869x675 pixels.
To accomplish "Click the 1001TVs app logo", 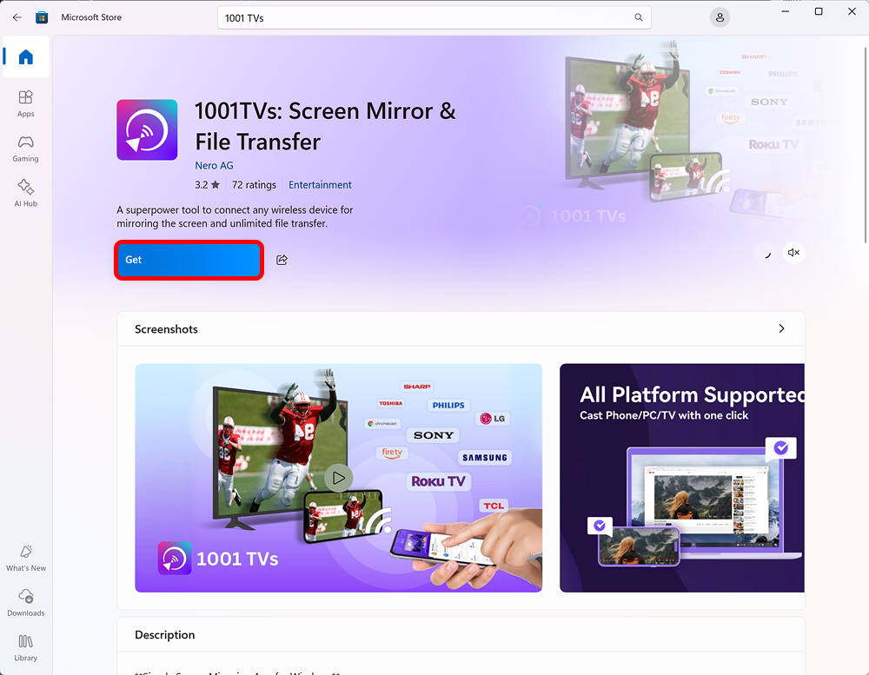I will pyautogui.click(x=147, y=129).
